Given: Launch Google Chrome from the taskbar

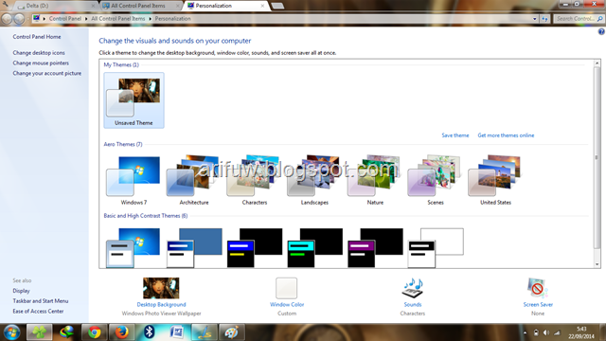Looking at the screenshot, I should pyautogui.click(x=95, y=332).
